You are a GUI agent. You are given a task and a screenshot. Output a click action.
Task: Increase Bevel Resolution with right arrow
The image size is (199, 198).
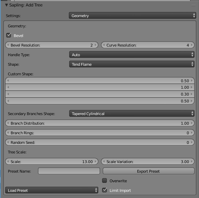(x=96, y=45)
